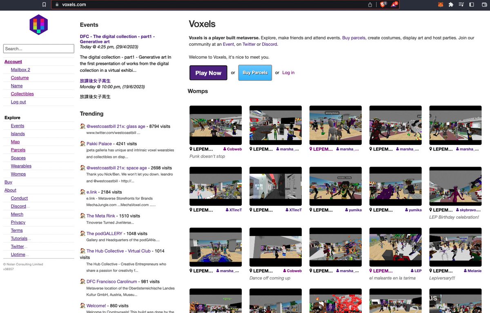Viewport: 490px width, 313px height.
Task: Open the Discord link in intro paragraph
Action: tap(269, 44)
